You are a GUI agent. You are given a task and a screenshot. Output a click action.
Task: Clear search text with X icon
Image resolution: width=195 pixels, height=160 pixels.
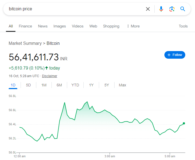pyautogui.click(x=148, y=9)
